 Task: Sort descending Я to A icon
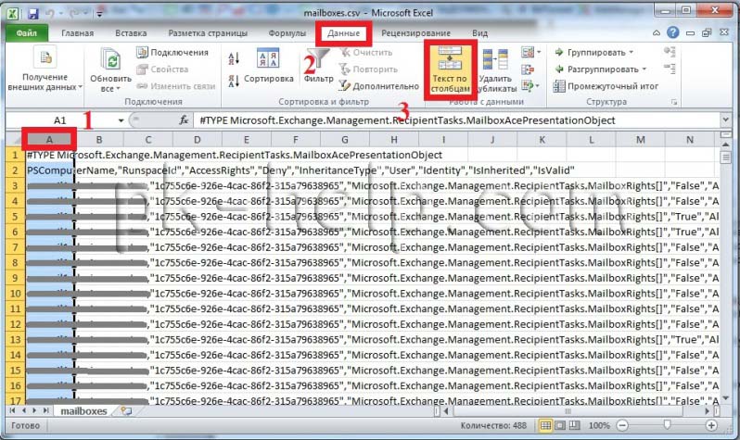point(234,81)
